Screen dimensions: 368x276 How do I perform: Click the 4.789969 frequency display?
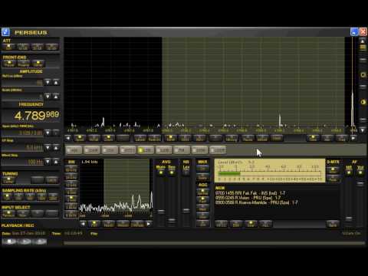click(x=37, y=116)
